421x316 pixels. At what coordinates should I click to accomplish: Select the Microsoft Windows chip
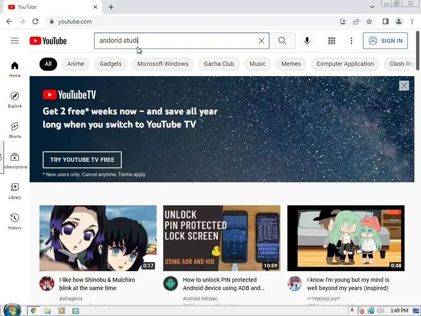(x=163, y=64)
